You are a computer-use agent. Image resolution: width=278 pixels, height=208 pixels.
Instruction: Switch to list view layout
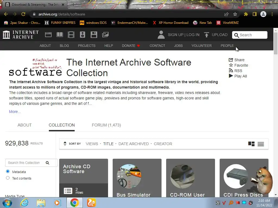tap(261, 144)
